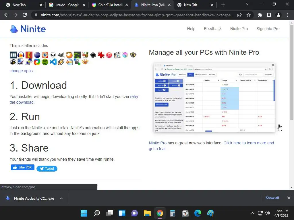Click the Paint.NET icon
Image resolution: width=294 pixels, height=220 pixels.
pos(21,62)
